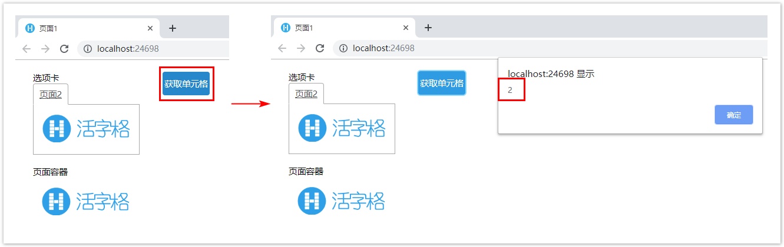This screenshot has width=784, height=247.
Task: Open new tab in browser showing the alert
Action: coord(428,28)
